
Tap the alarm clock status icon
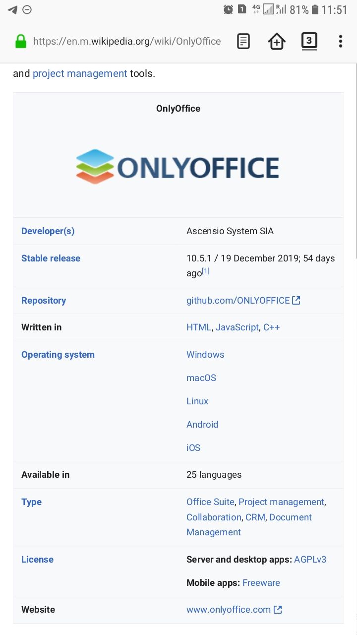coord(228,9)
